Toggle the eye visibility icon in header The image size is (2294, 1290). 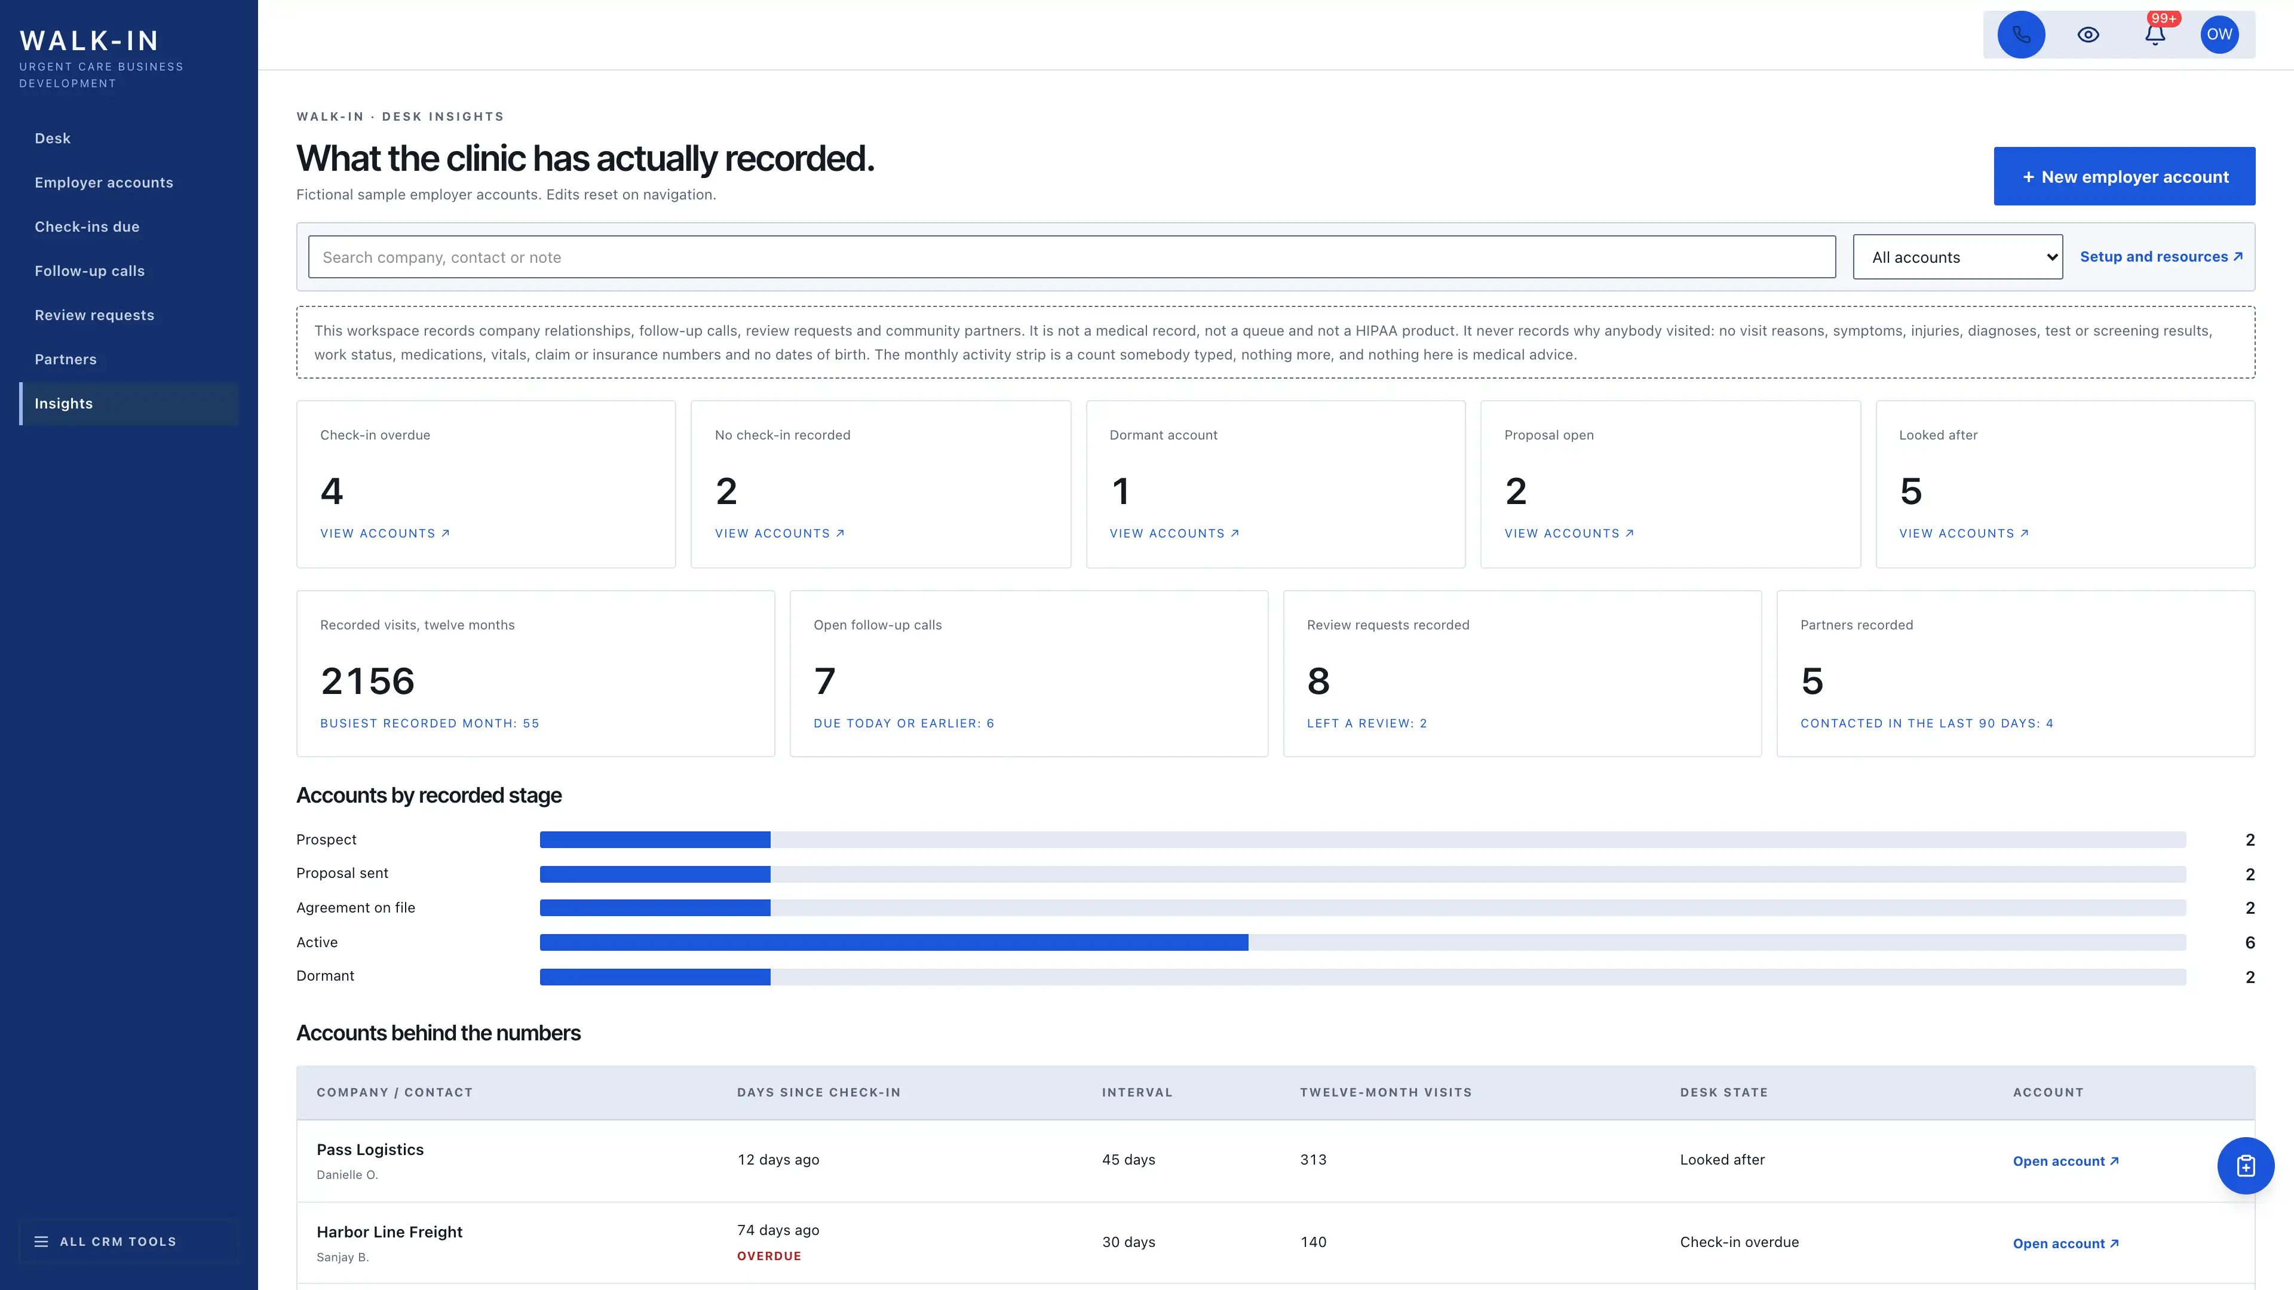(x=2088, y=35)
